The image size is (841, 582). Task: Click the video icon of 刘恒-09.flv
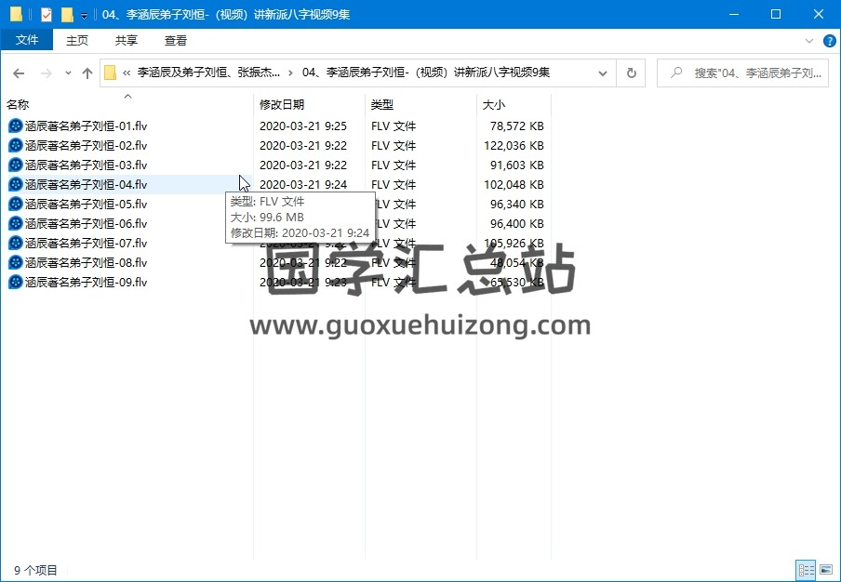coord(16,283)
